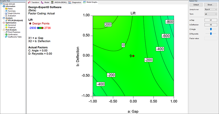Click the X1 axis button for a:Gap
The image size is (219, 114).
tap(210, 20)
